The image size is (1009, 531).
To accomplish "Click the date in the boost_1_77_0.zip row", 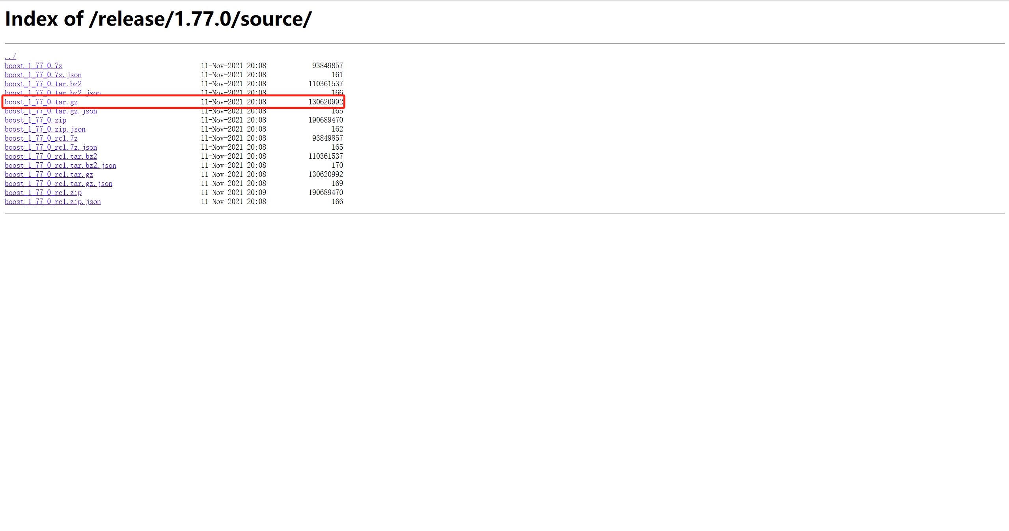I will (233, 120).
